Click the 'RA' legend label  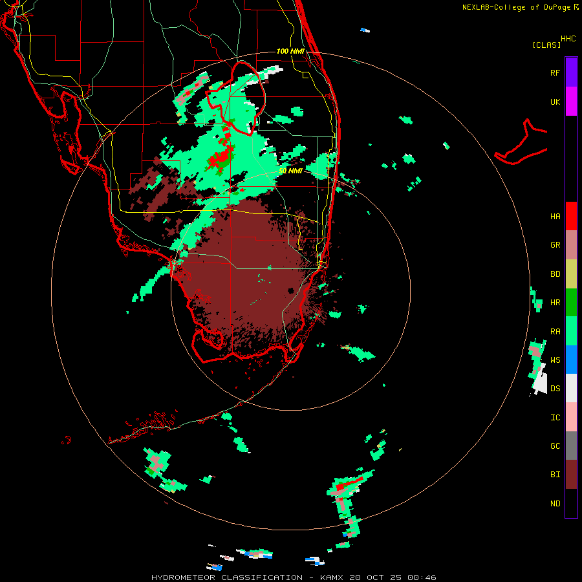coord(555,332)
